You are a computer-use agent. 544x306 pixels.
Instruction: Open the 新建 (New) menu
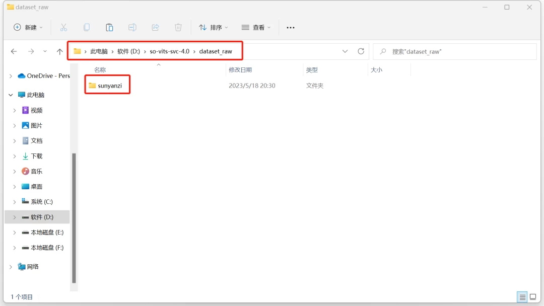point(28,27)
